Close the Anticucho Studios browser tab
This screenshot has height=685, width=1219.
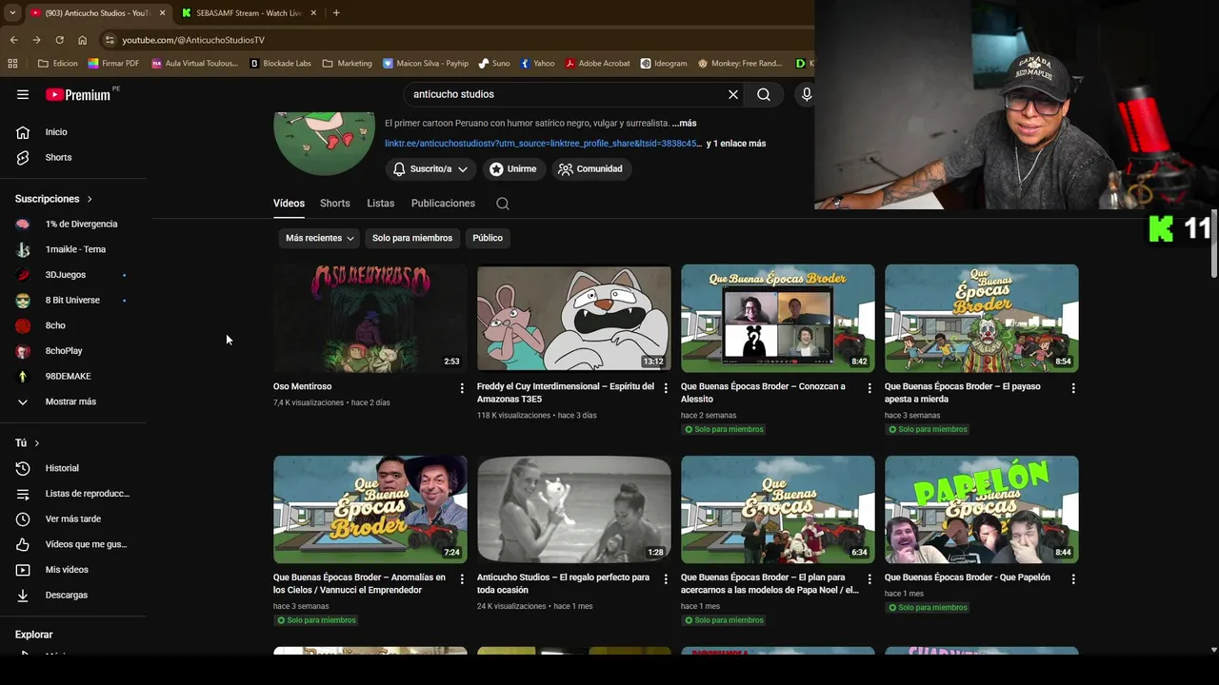[x=162, y=12]
